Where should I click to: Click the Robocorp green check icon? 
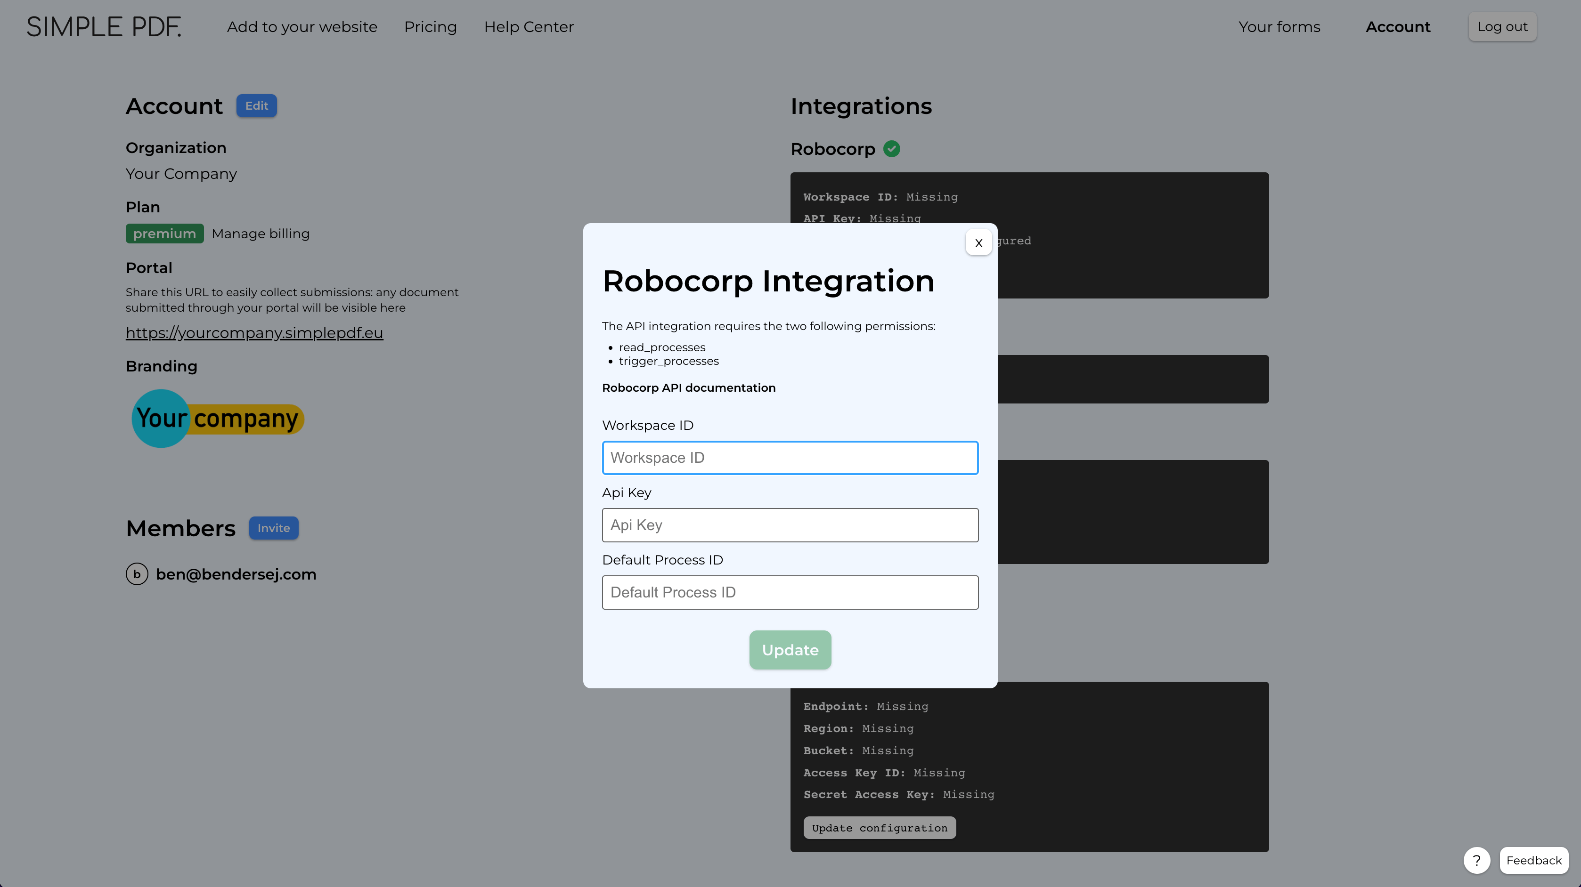pos(891,149)
